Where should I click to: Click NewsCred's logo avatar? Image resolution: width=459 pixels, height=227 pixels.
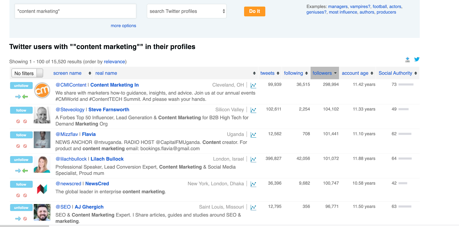[x=42, y=189]
